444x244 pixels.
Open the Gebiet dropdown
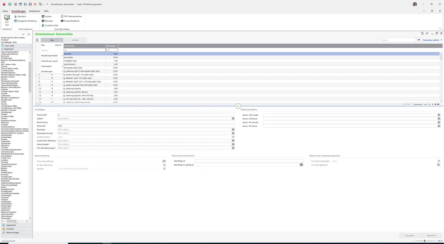233,119
